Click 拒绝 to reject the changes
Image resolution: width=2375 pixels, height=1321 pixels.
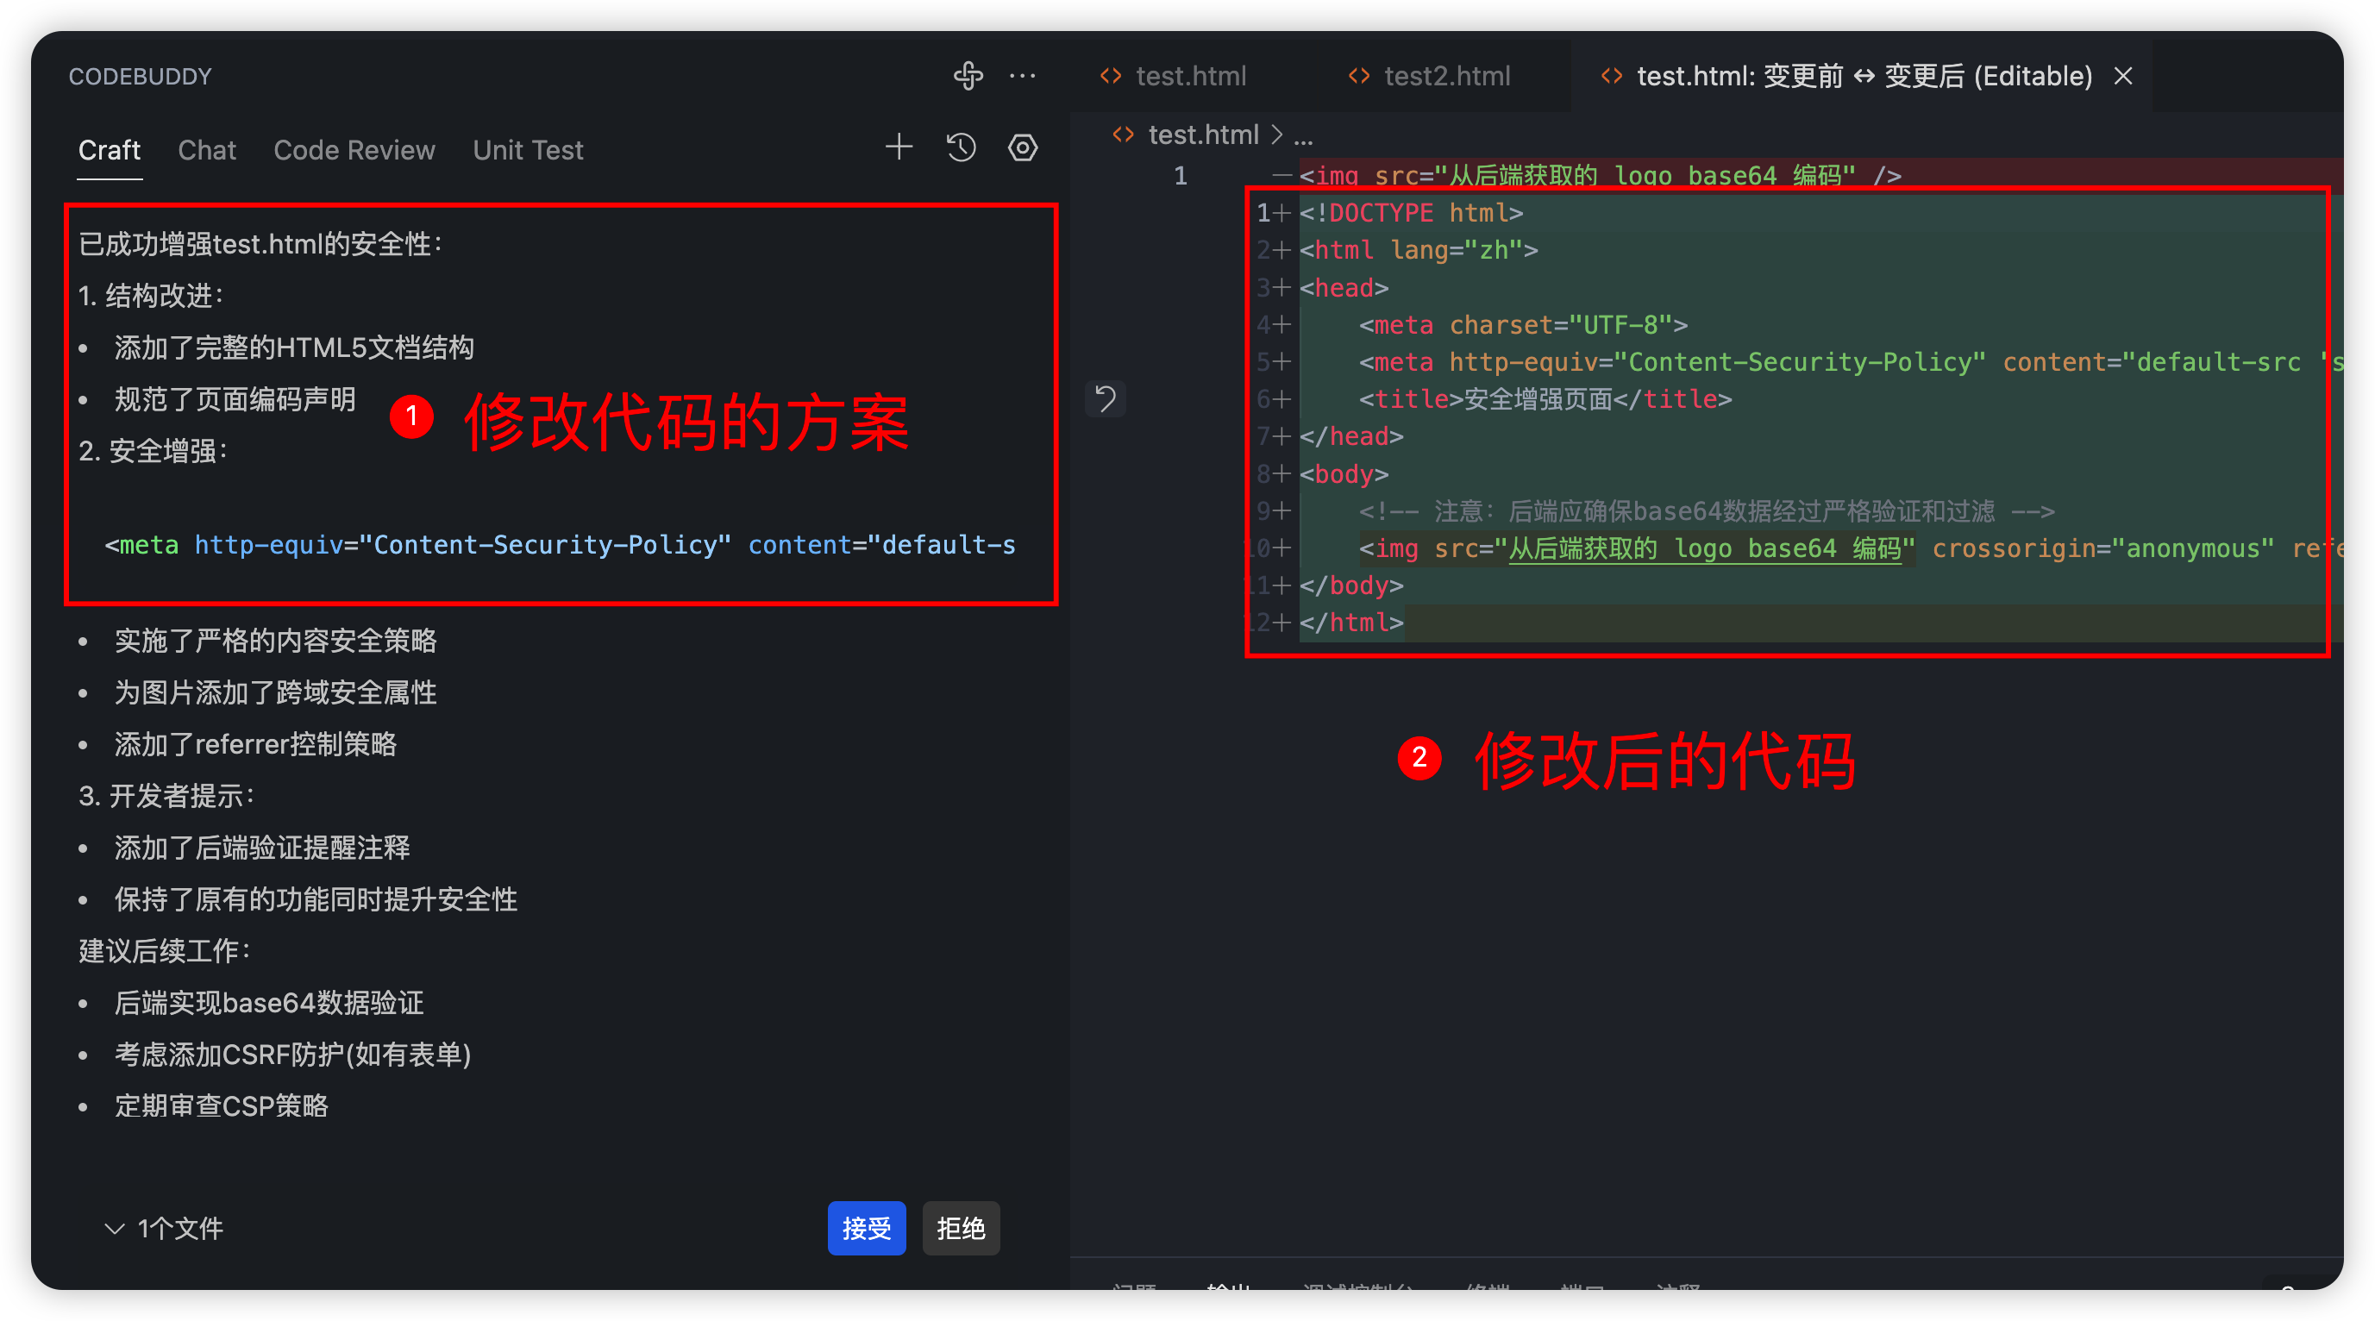tap(961, 1228)
